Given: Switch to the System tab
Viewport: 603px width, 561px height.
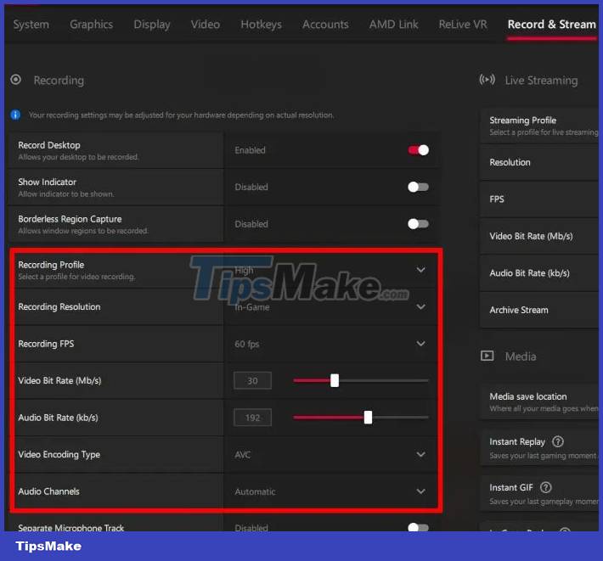Looking at the screenshot, I should coord(31,25).
